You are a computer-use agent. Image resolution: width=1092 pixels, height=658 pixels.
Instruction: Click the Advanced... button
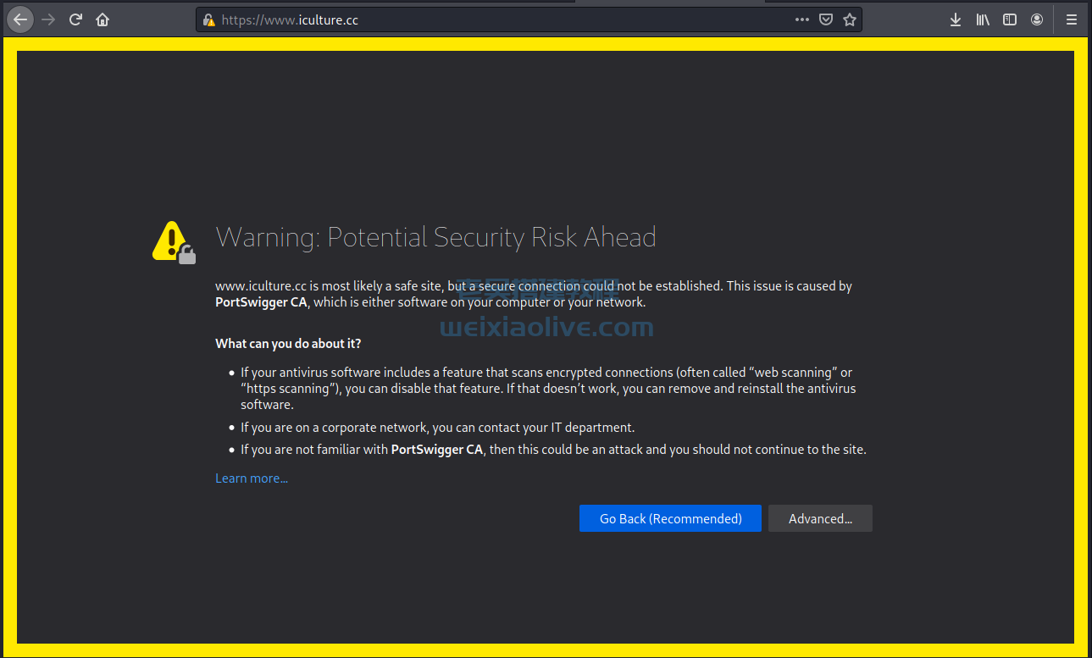point(820,518)
